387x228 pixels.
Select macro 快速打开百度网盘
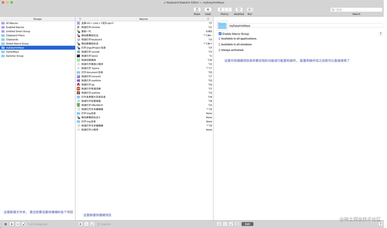144,101
